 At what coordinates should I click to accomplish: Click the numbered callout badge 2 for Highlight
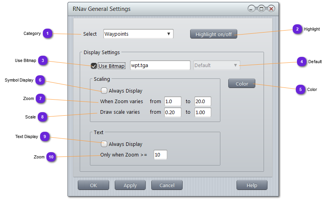[x=297, y=29]
